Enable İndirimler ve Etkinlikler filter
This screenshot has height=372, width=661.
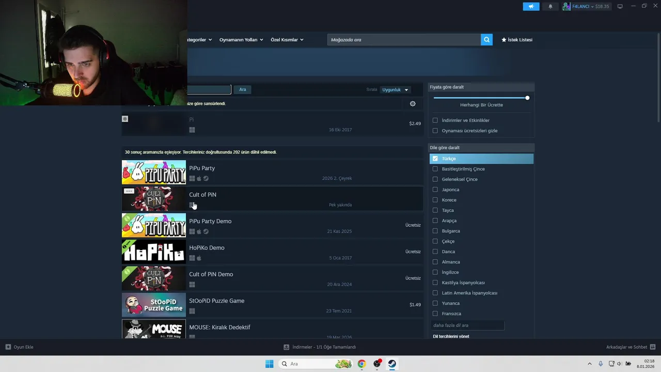coord(435,120)
